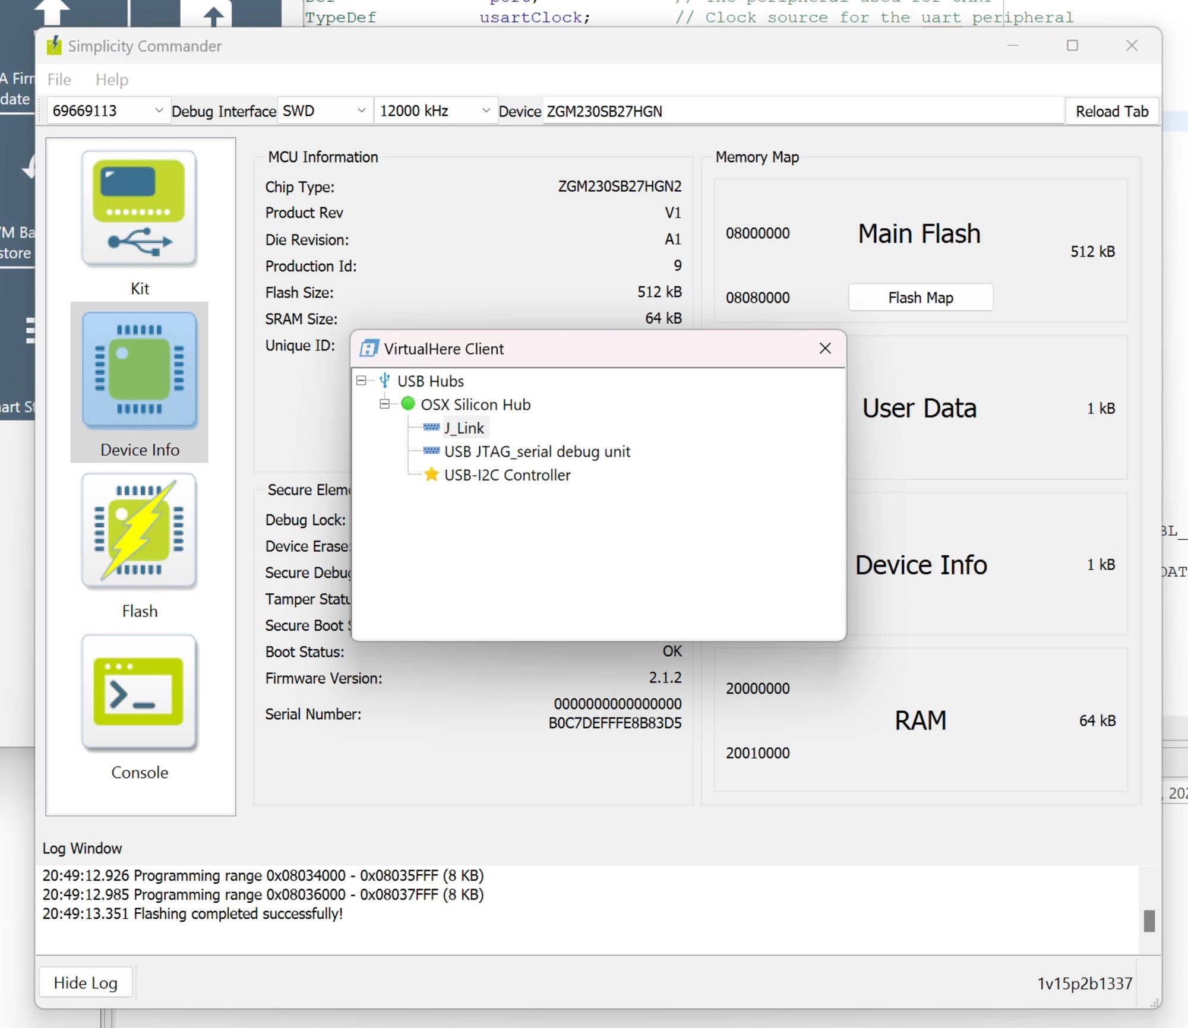1188x1028 pixels.
Task: Click the green OSX Silicon Hub status icon
Action: (408, 404)
